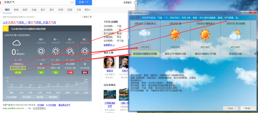
Task: Switch to the 风力风向 chart tab
Action: (27, 97)
